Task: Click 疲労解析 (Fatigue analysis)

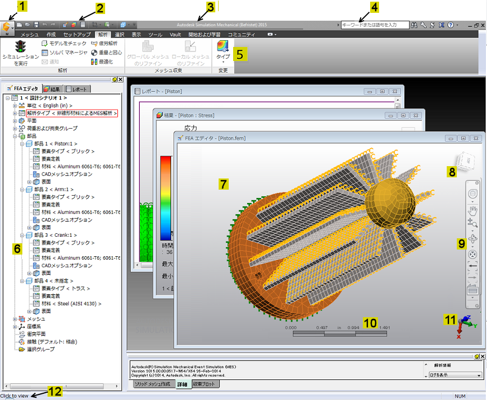Action: [x=104, y=43]
